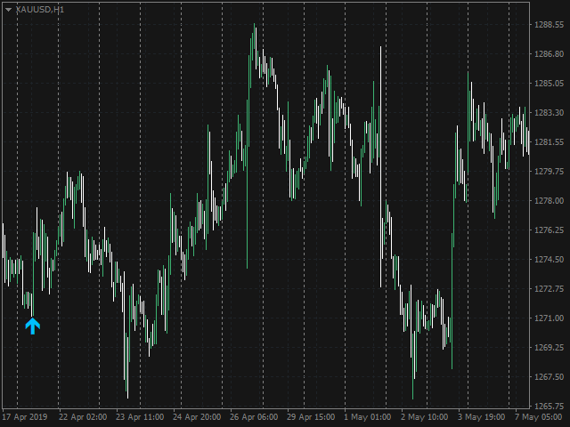Select the 1274.50 price level label

click(x=550, y=260)
